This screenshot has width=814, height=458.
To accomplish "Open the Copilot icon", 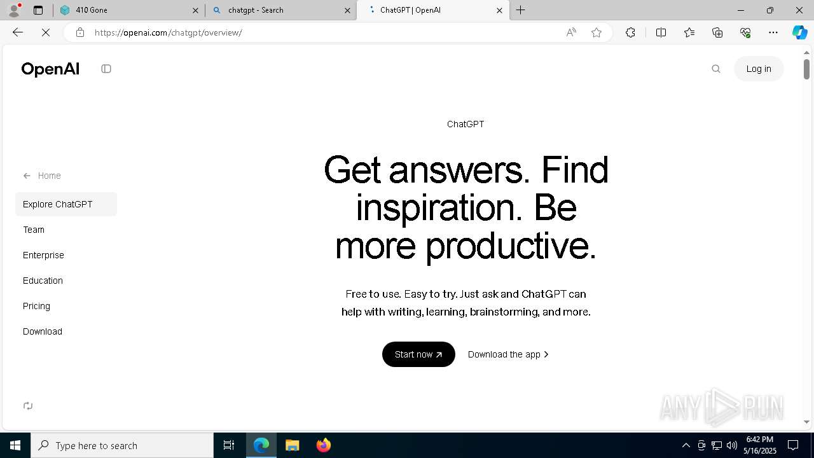I will click(x=799, y=32).
